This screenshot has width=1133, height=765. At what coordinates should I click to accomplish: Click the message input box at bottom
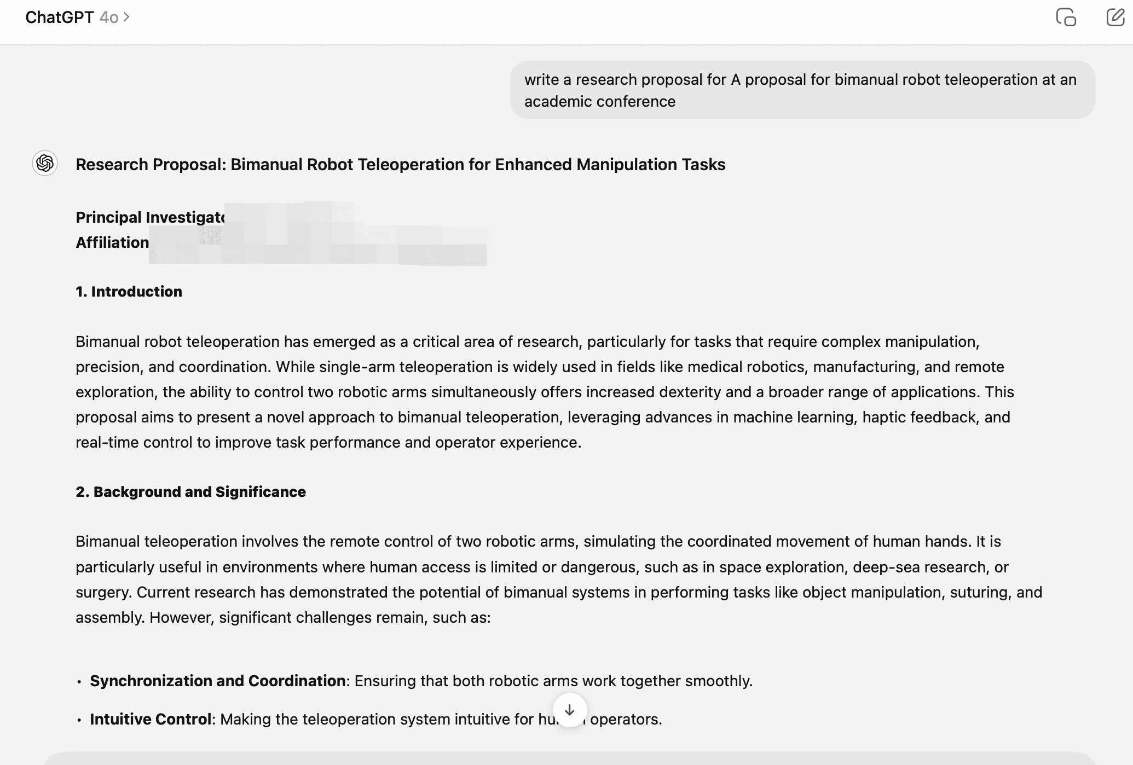pos(569,758)
